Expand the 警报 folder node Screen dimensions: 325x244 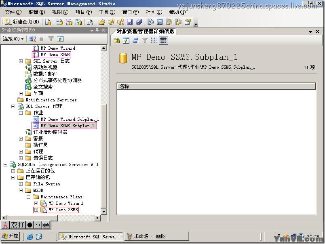[x=21, y=139]
